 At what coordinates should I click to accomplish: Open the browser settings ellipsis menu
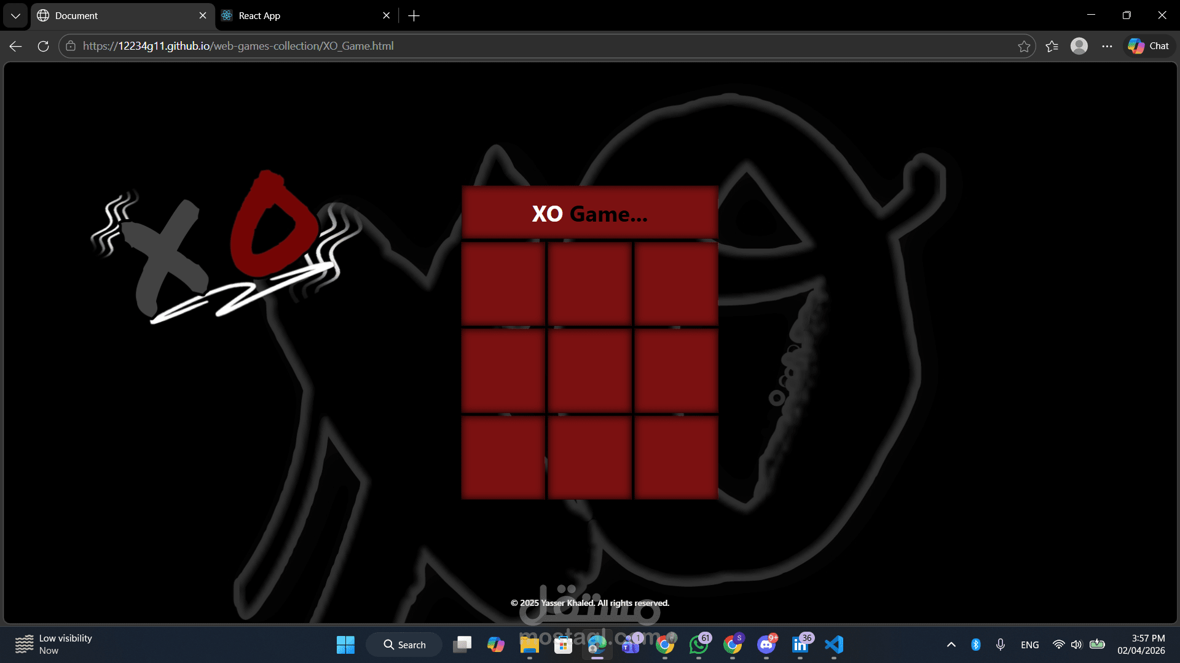(1107, 46)
